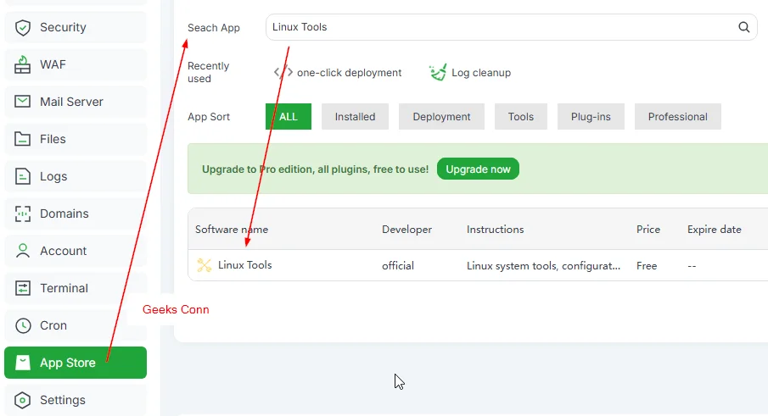Click the Instructions column header

pyautogui.click(x=496, y=230)
